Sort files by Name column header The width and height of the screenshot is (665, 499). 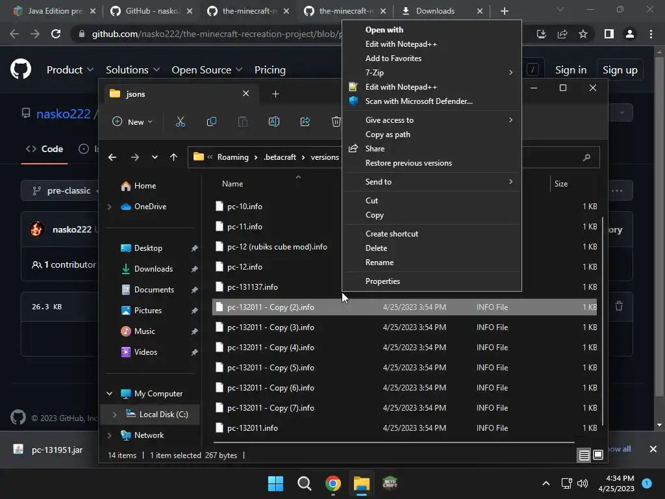coord(232,184)
